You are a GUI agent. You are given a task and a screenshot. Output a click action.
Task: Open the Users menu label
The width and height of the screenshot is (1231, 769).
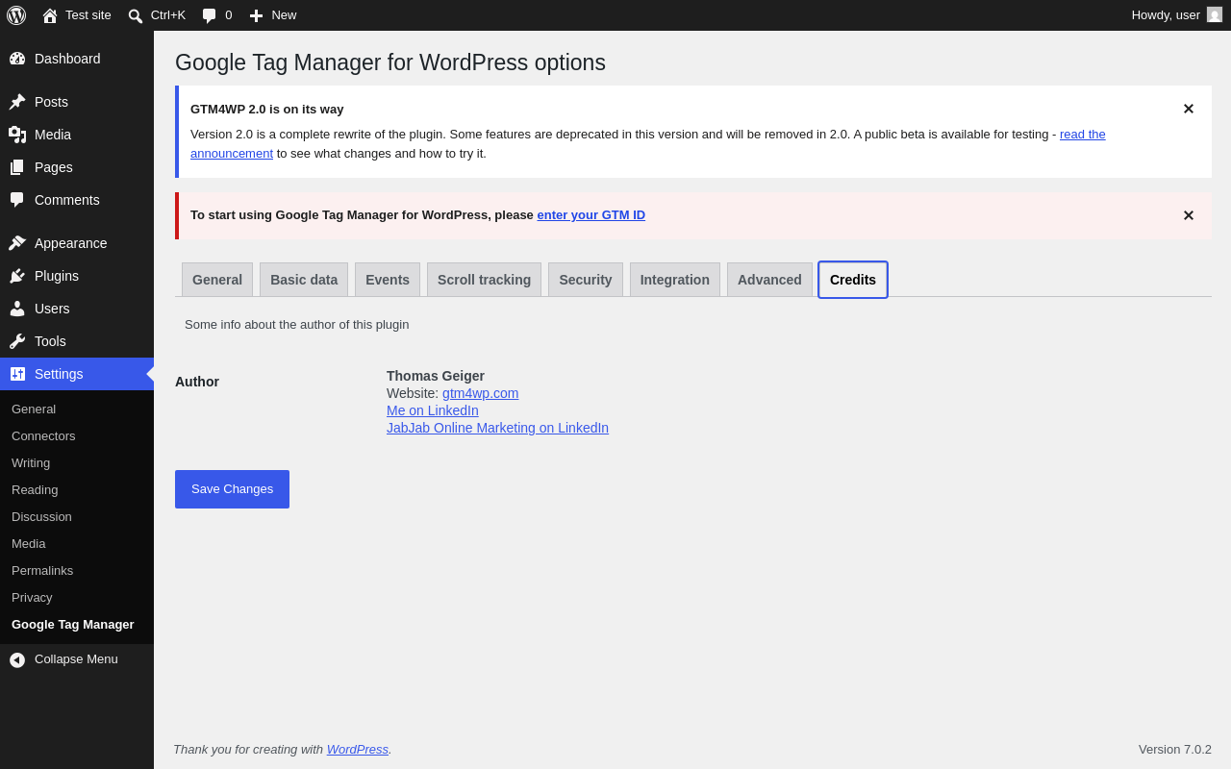[x=52, y=309]
